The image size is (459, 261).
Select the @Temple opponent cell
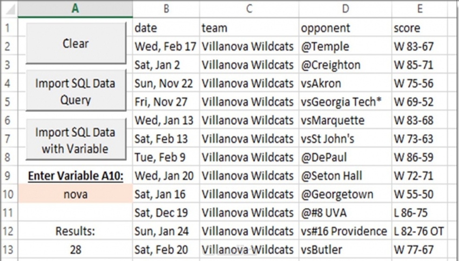345,47
